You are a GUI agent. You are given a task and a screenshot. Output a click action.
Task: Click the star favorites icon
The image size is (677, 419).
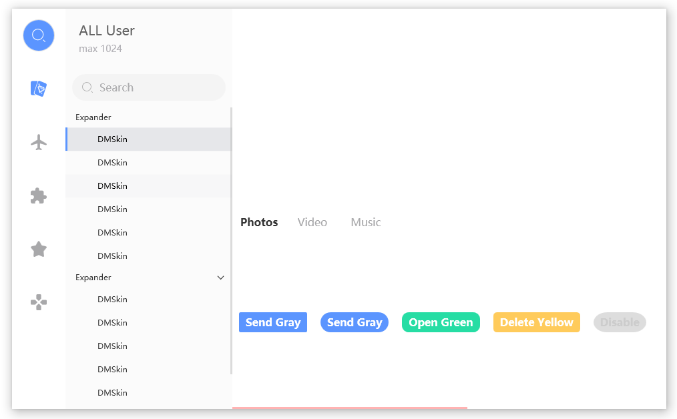[39, 250]
